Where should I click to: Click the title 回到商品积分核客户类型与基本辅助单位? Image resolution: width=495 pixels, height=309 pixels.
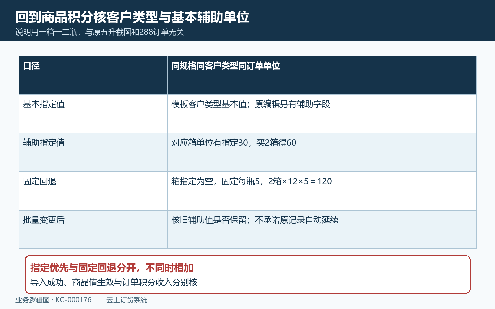pos(132,17)
